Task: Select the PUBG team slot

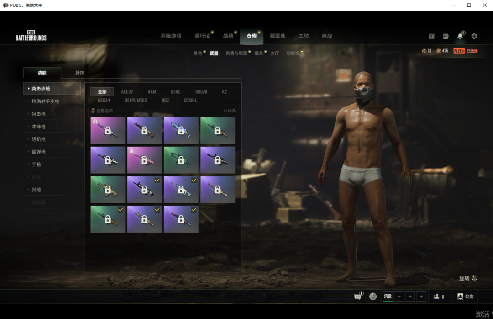Action: point(388,296)
